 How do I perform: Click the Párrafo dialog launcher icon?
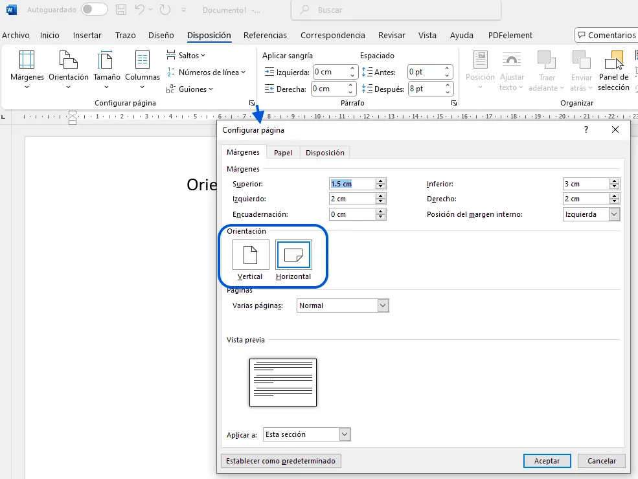[x=453, y=104]
